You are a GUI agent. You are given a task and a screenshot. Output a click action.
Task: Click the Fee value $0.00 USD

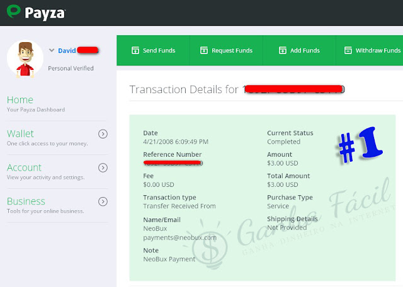[159, 184]
